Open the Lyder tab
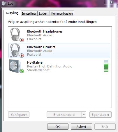 [43, 13]
